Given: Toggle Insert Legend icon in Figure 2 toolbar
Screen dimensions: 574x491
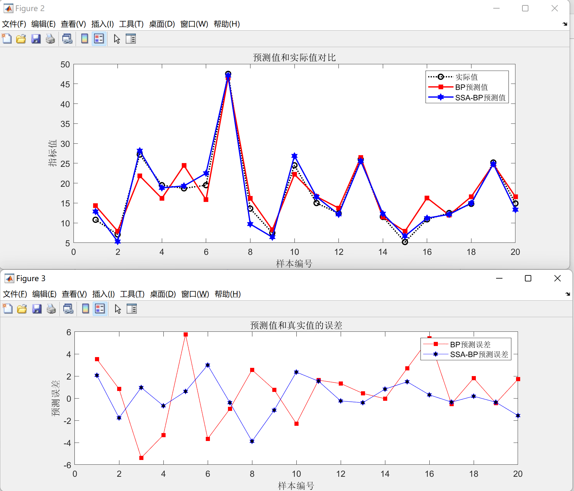Looking at the screenshot, I should [x=99, y=39].
